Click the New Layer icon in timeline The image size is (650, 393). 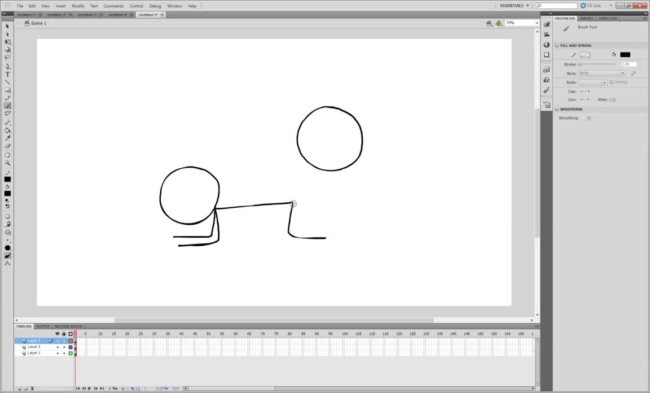coord(19,388)
